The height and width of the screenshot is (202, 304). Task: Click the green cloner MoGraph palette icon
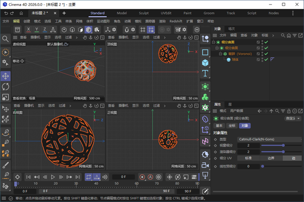[x=205, y=97]
